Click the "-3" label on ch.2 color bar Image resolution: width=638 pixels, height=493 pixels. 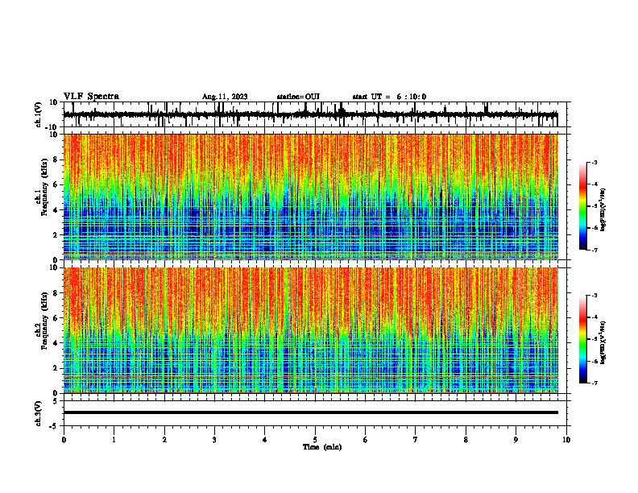(594, 296)
